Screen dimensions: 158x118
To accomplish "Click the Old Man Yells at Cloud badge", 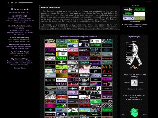I will [x=128, y=14].
